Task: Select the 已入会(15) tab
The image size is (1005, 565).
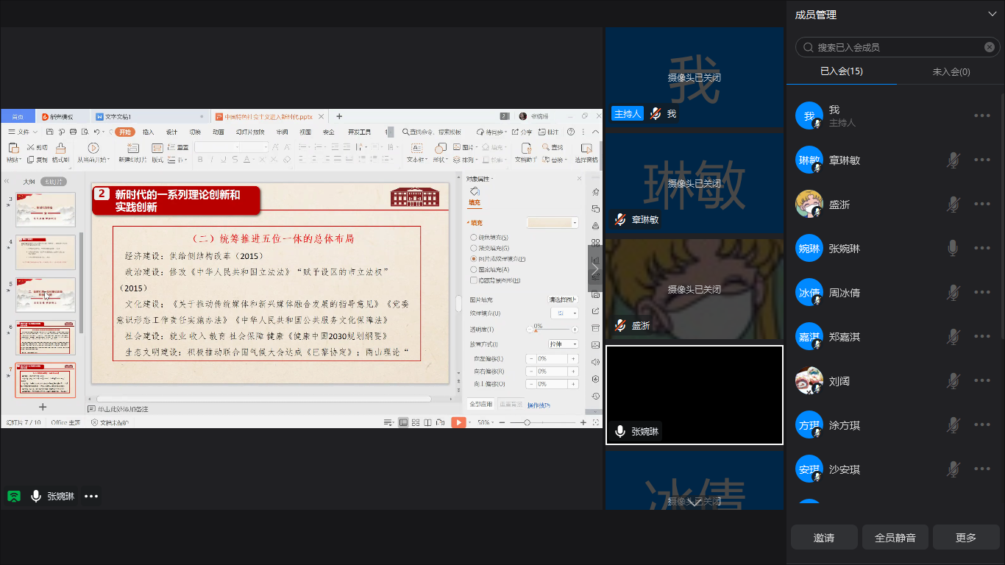Action: pyautogui.click(x=841, y=71)
